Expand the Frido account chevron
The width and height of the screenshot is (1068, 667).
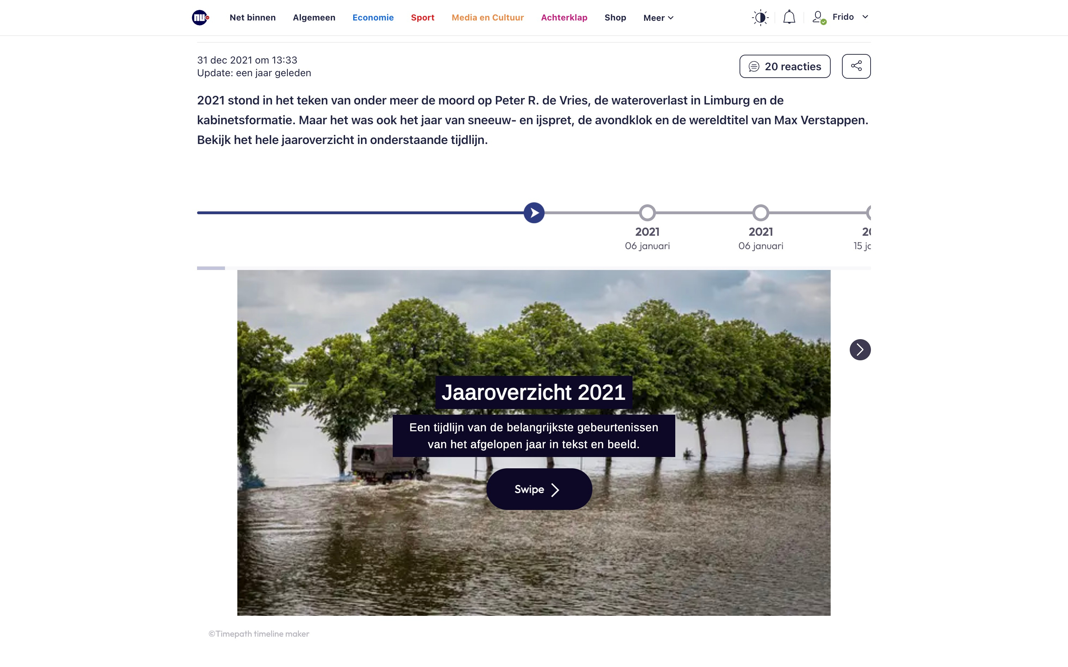(x=865, y=17)
